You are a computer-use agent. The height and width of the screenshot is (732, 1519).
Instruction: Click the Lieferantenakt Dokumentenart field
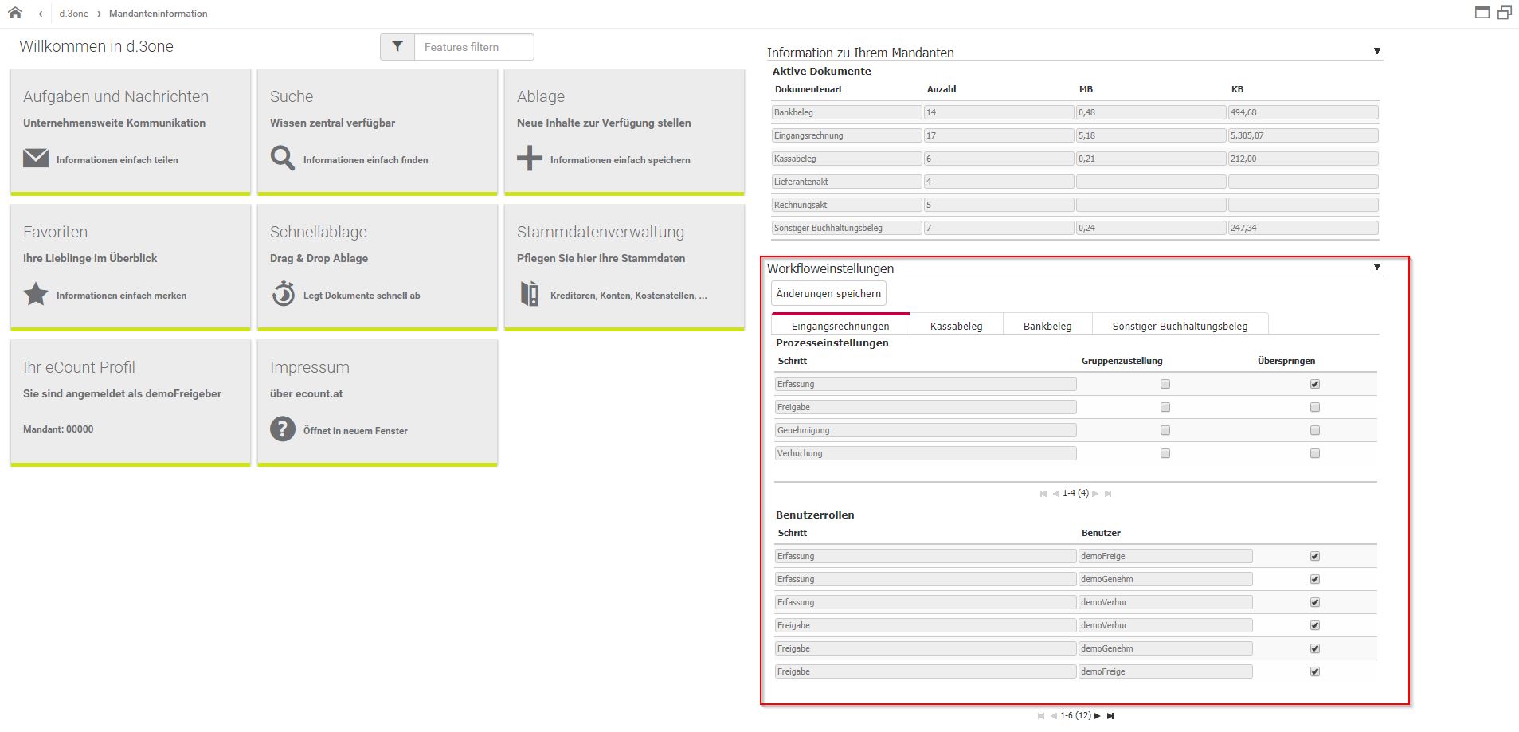(x=847, y=182)
